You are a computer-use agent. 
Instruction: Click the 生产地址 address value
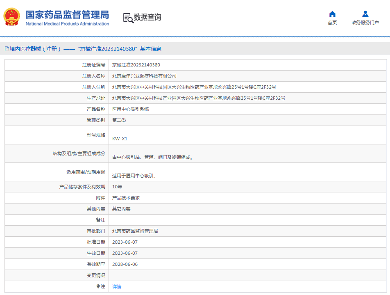coord(199,98)
